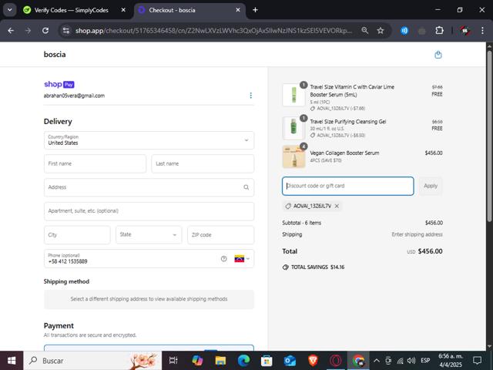
Task: Click the boscia store name link
Action: 55,55
